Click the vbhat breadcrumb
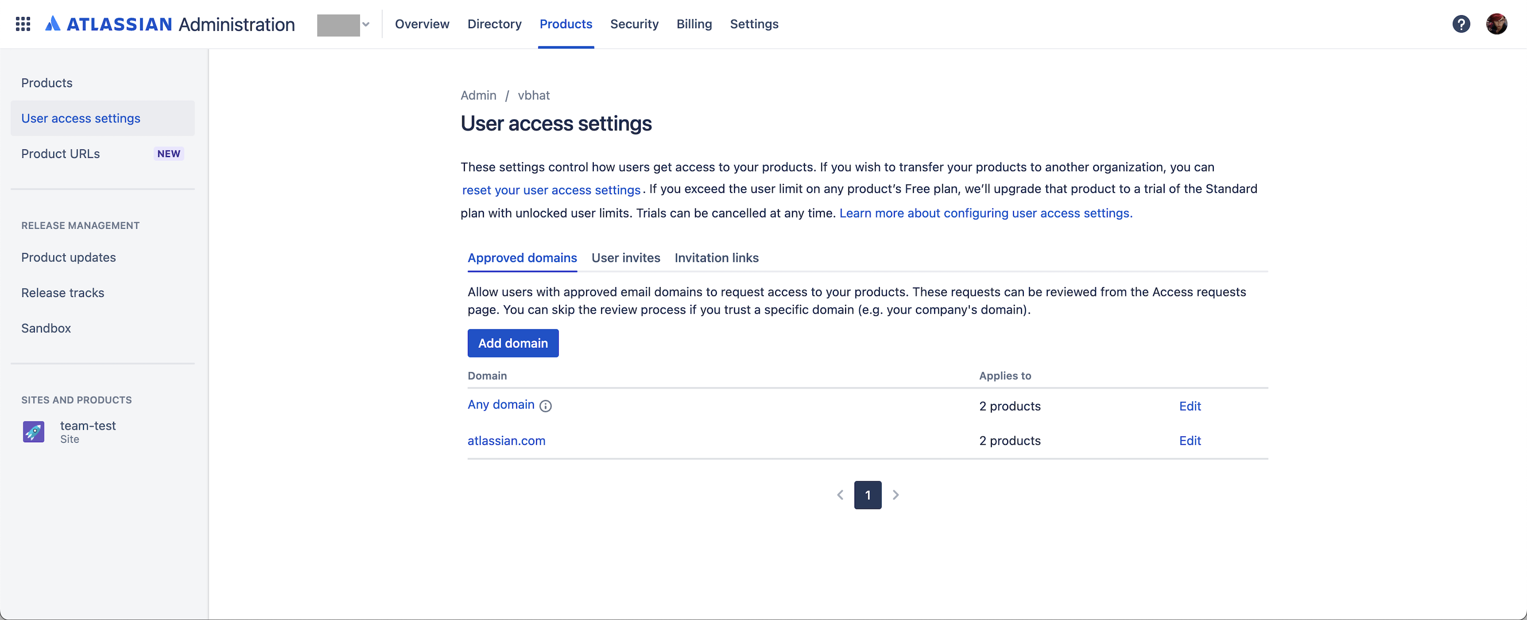Image resolution: width=1527 pixels, height=620 pixels. tap(533, 95)
